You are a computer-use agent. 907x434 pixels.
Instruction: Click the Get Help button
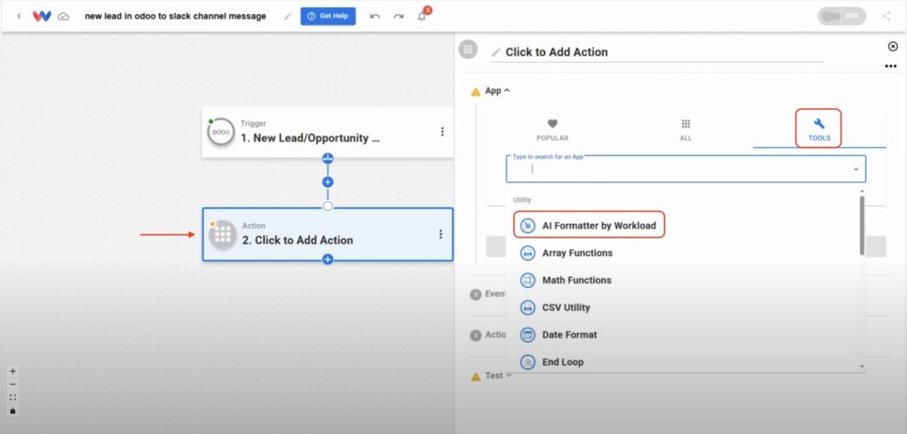(x=328, y=16)
